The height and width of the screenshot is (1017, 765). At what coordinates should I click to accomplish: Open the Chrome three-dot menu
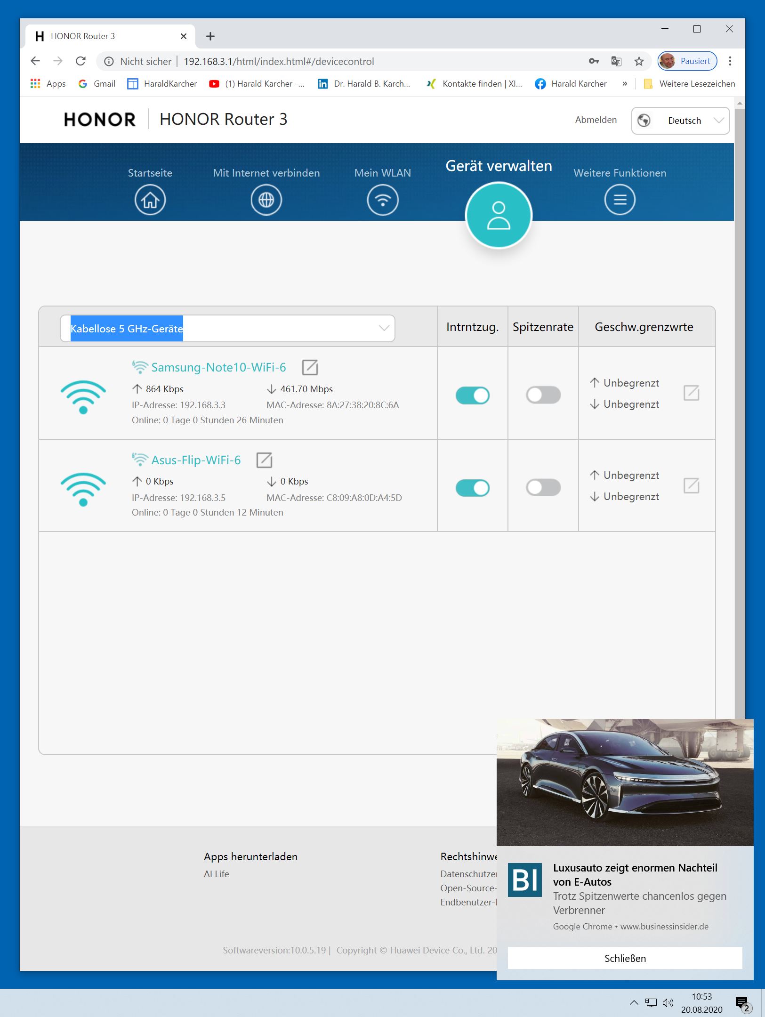[730, 61]
